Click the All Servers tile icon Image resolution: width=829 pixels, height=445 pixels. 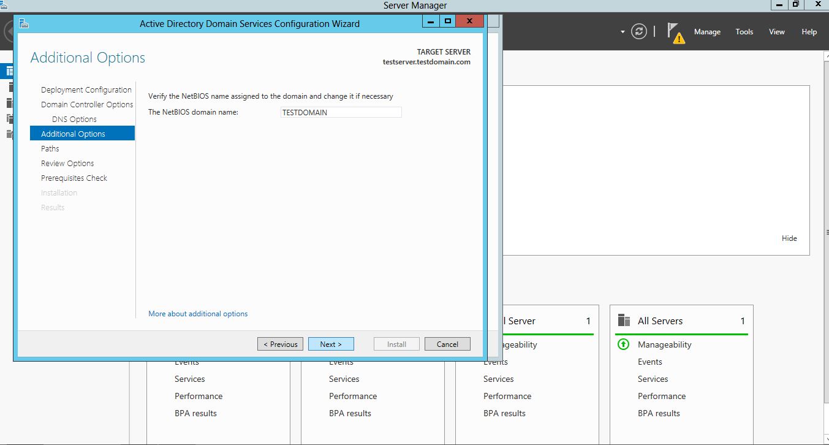click(x=624, y=321)
